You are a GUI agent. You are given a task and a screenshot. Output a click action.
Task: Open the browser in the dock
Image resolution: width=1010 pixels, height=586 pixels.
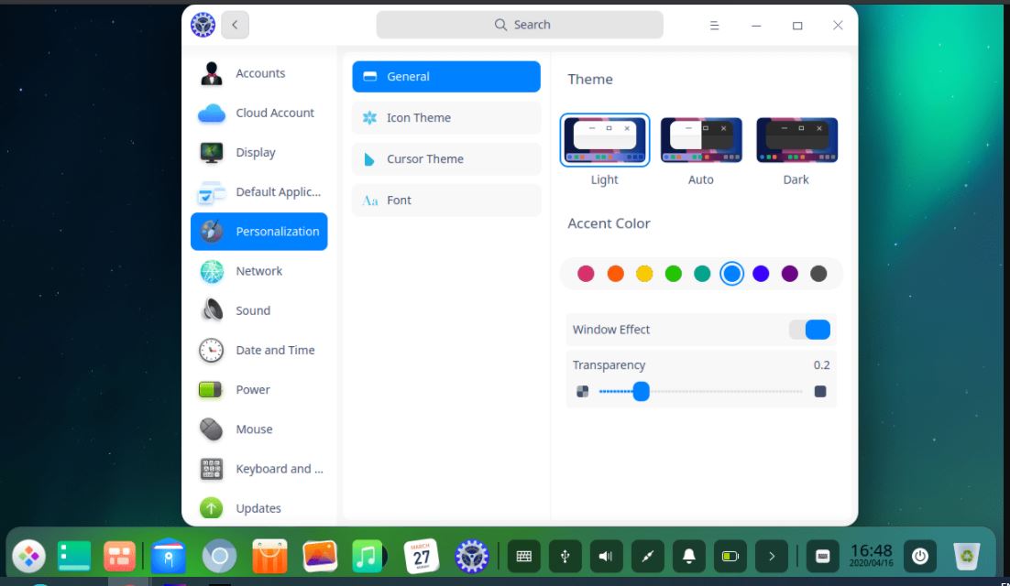[220, 556]
